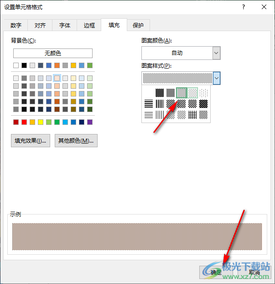Open the 字体 tab
Screen dimensions: 275x284
[65, 26]
